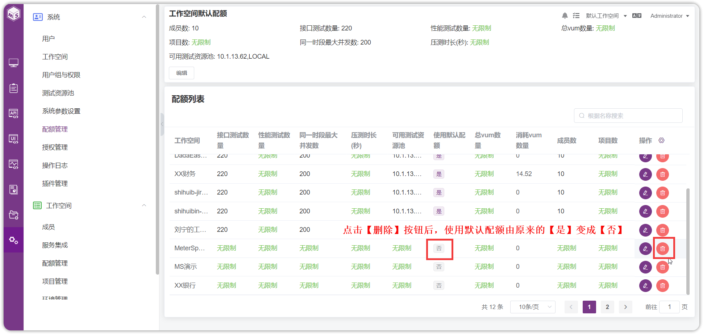The width and height of the screenshot is (703, 334).
Task: Delete quota for shihuibin-… row
Action: (662, 211)
